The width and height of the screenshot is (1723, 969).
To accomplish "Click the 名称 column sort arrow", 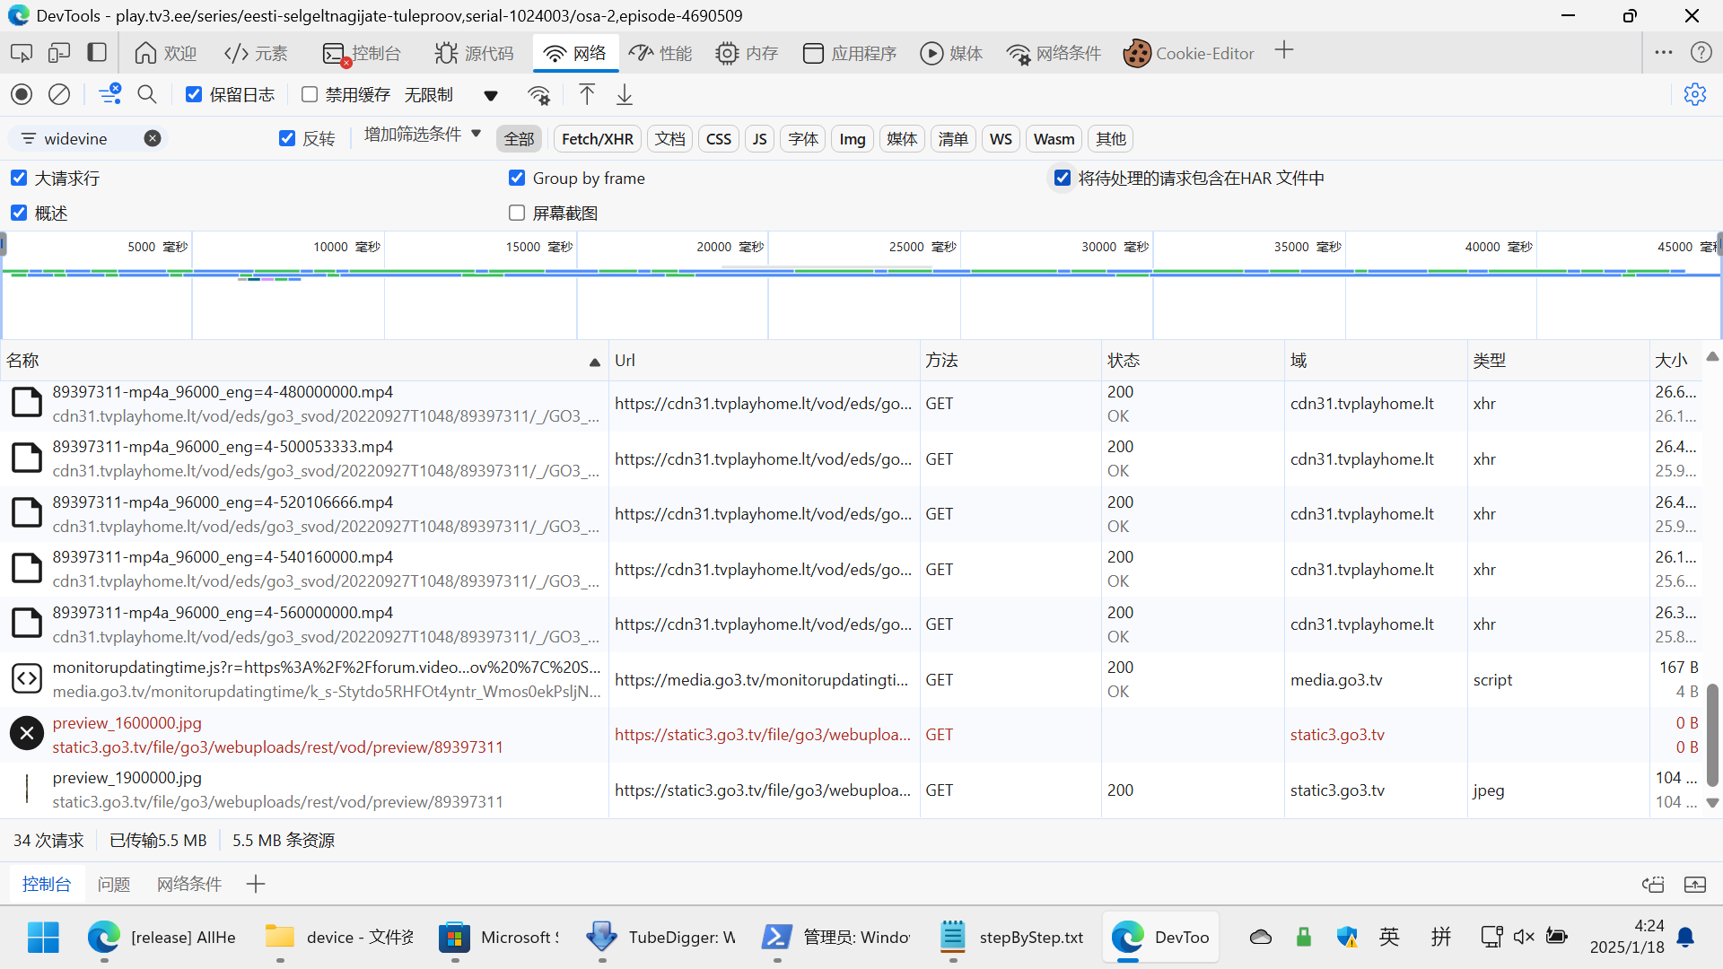I will [594, 362].
